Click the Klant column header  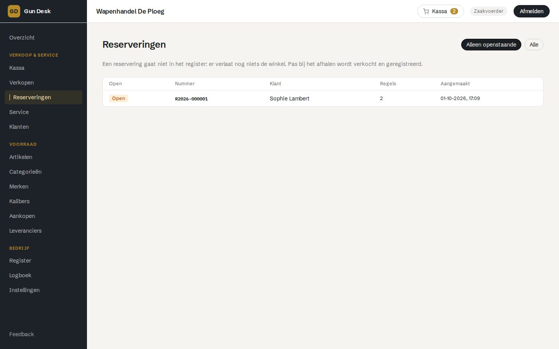pyautogui.click(x=275, y=84)
